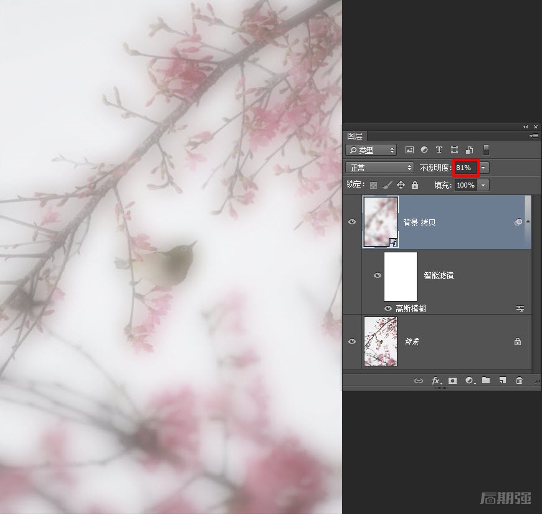Screen dimensions: 542x514
Task: Open 高斯模糊 filter blending options icon
Action: coord(520,308)
